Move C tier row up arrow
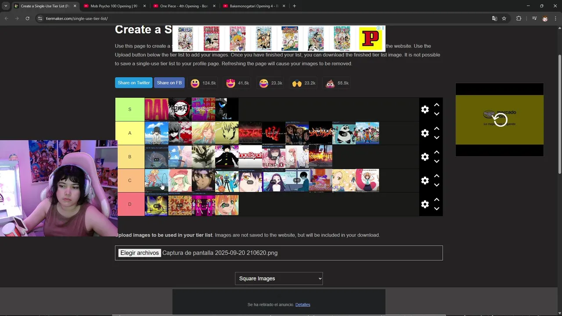Viewport: 562px width, 316px height. tap(436, 176)
